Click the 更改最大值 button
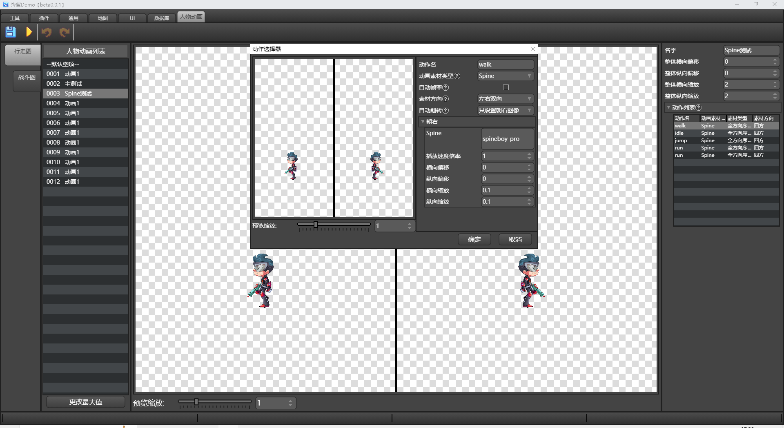This screenshot has width=784, height=428. tap(86, 402)
